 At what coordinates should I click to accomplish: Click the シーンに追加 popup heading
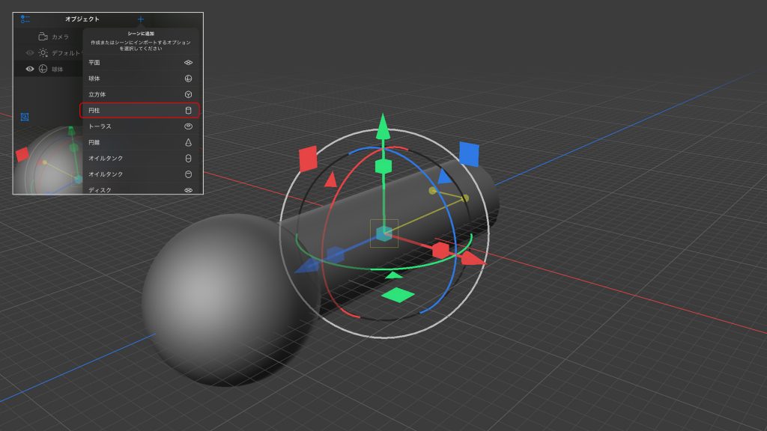(141, 34)
